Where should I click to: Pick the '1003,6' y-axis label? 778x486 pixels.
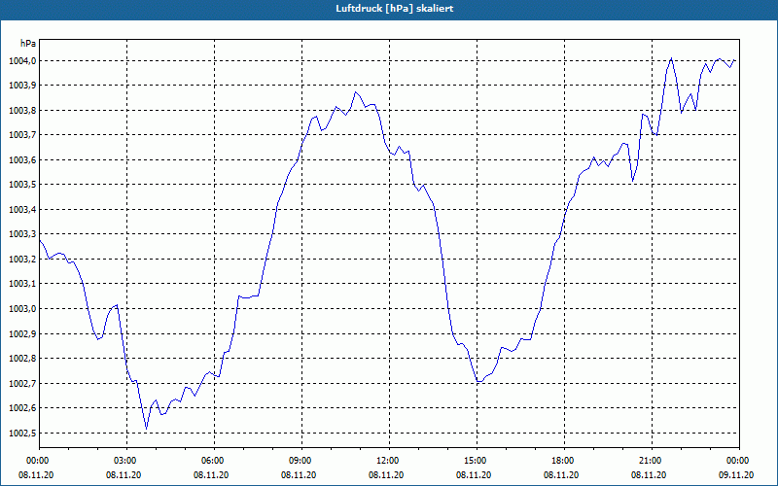point(21,160)
